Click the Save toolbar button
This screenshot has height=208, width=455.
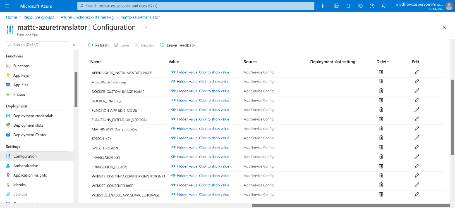pyautogui.click(x=121, y=45)
